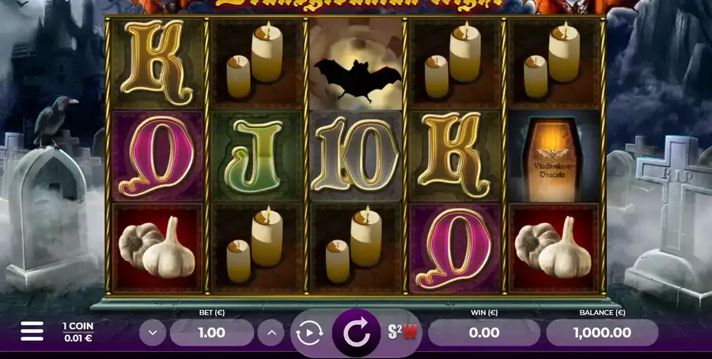Click the pink Q in fourth reel
The image size is (712, 359).
[455, 248]
